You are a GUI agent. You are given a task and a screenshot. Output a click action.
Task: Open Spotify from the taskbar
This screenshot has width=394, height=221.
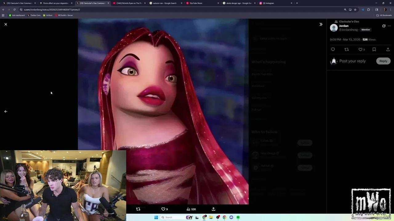(238, 217)
